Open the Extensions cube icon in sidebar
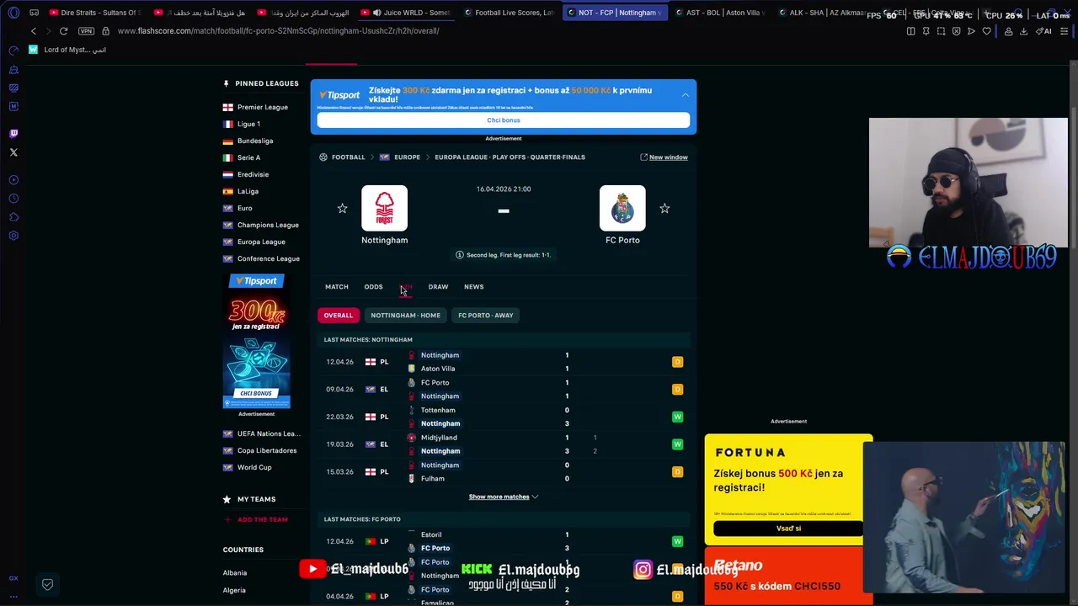This screenshot has height=606, width=1078. pyautogui.click(x=13, y=217)
